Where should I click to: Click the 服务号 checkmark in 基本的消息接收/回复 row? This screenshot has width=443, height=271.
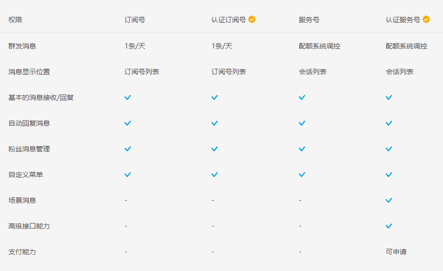coord(302,97)
